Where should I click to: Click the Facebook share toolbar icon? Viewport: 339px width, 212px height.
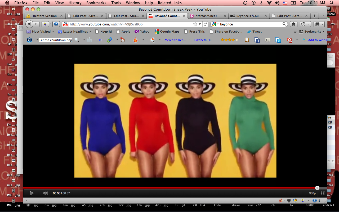tap(257, 40)
